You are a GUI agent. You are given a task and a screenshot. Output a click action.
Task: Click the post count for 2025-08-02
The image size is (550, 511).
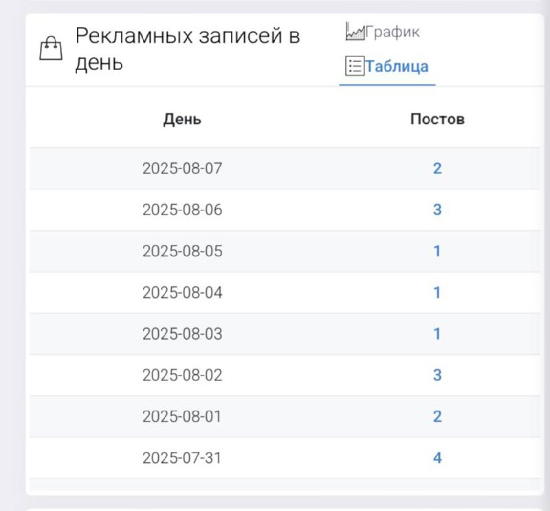(437, 375)
